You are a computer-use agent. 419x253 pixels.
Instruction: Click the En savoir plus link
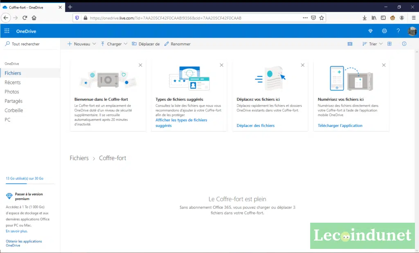[16, 231]
